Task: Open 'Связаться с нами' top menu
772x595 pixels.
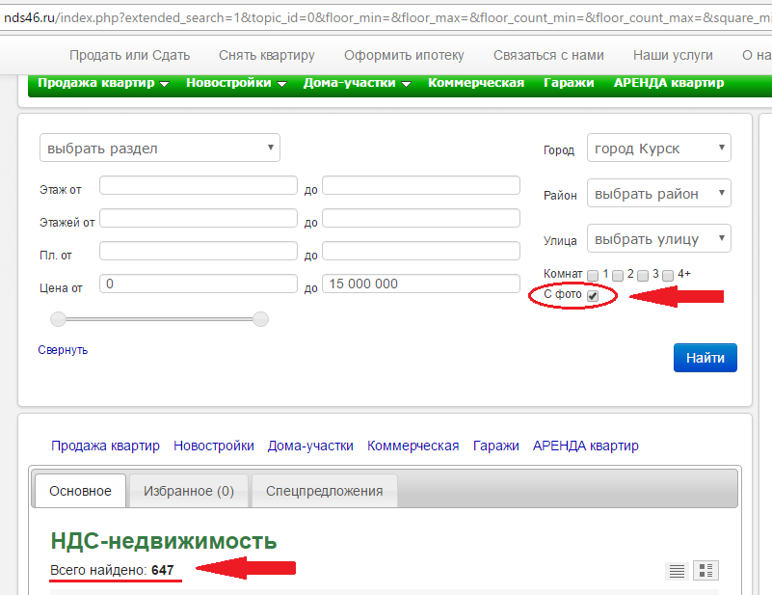Action: click(x=548, y=55)
